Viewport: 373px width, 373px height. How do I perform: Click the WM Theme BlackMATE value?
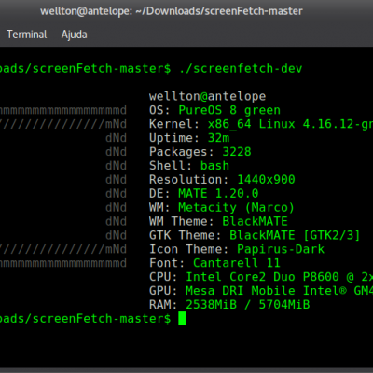(x=255, y=221)
